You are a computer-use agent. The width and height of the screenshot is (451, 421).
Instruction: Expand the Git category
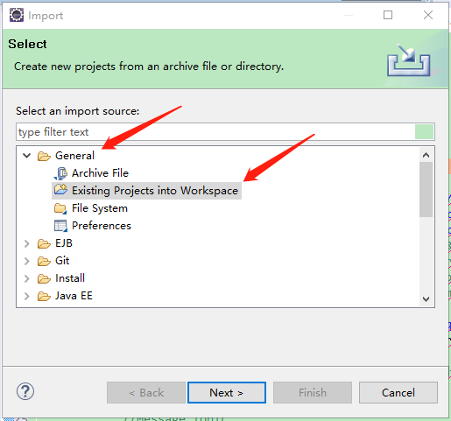tap(27, 261)
